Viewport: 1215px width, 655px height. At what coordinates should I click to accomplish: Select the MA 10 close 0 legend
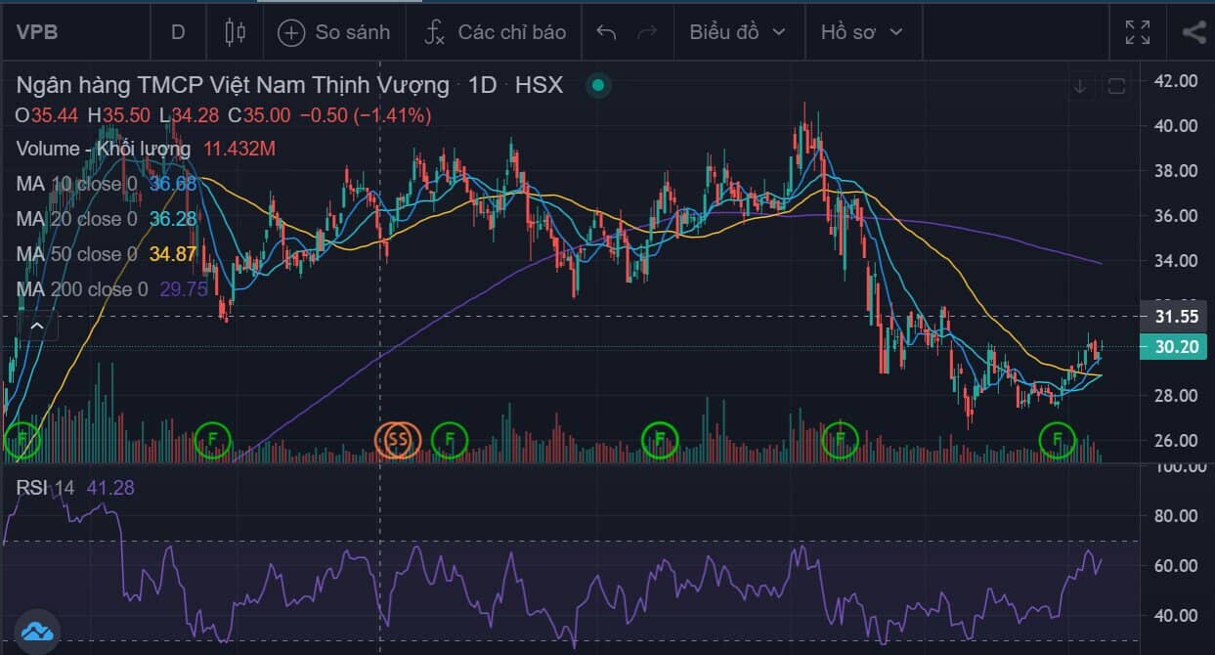tap(76, 184)
